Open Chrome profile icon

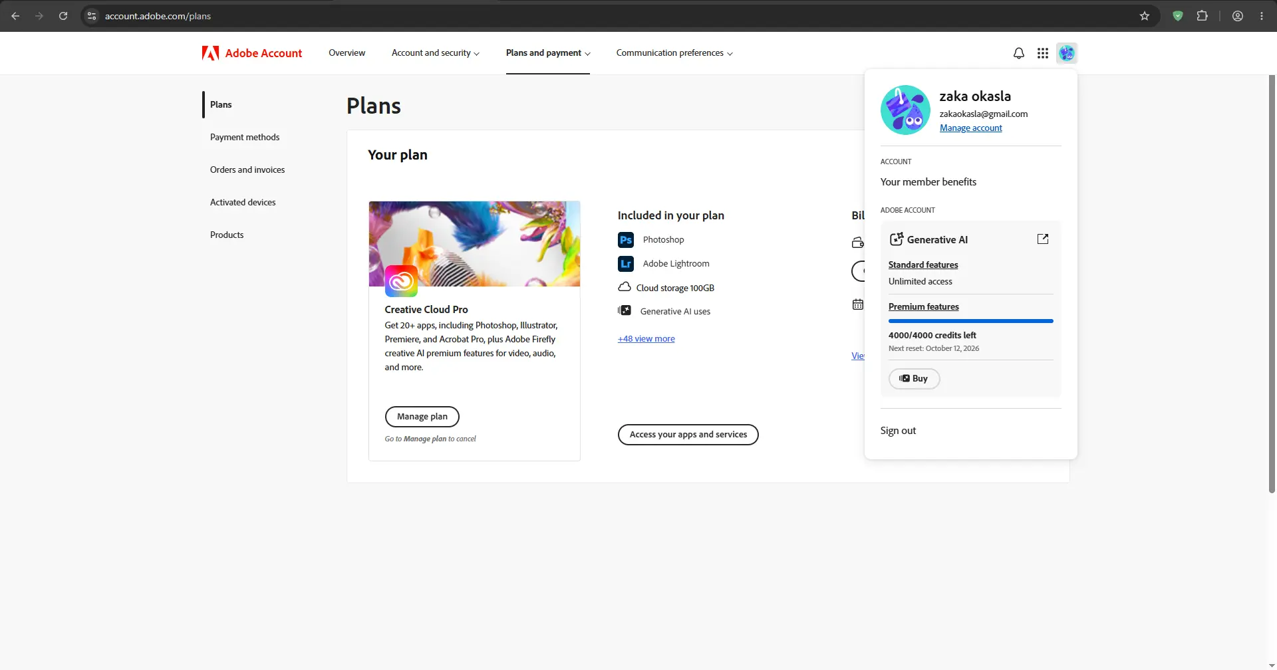tap(1238, 16)
